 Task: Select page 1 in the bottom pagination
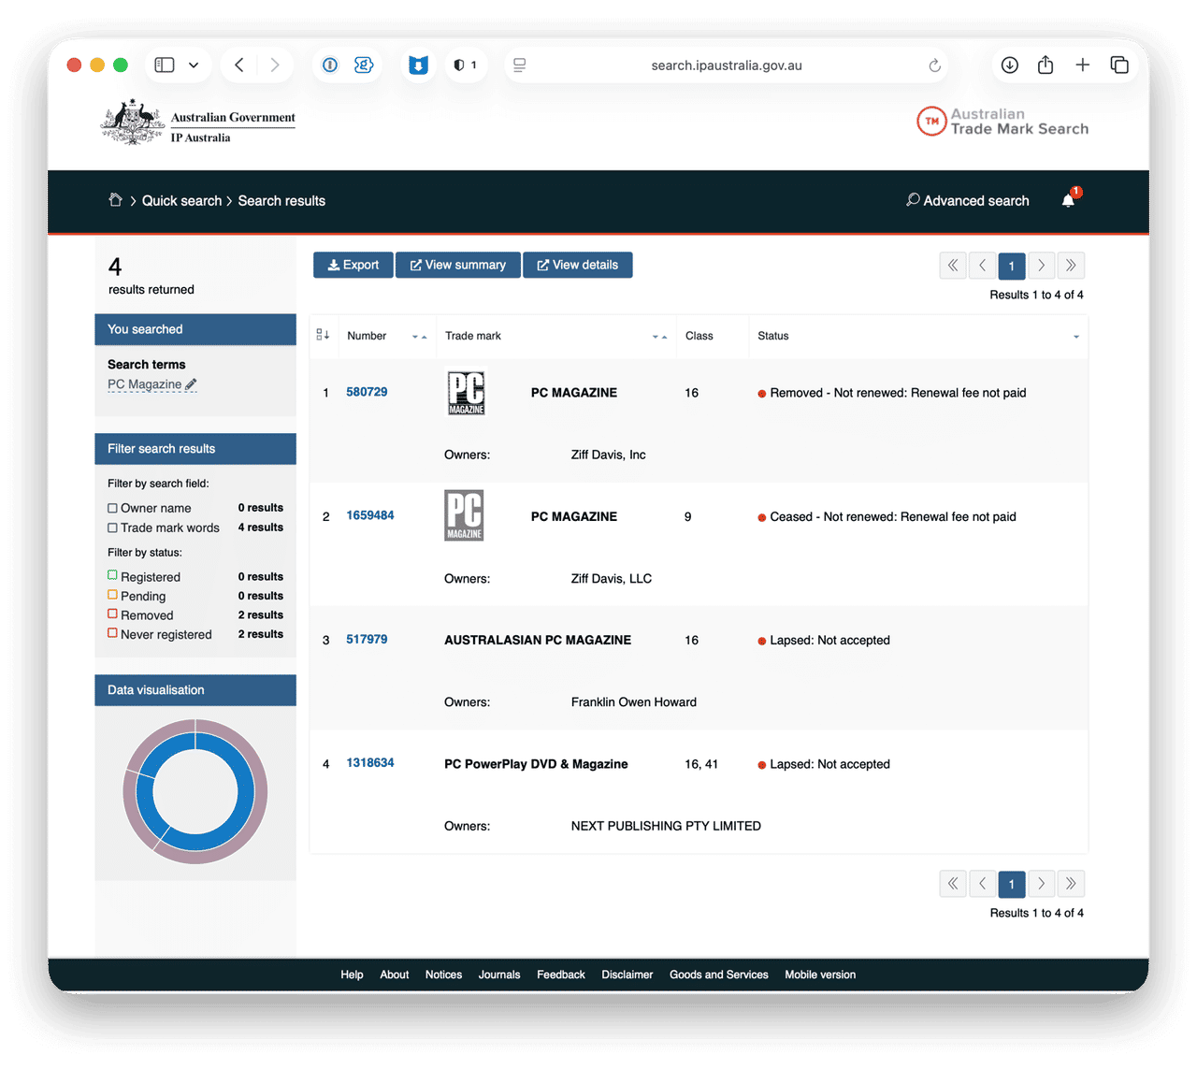click(x=1012, y=884)
